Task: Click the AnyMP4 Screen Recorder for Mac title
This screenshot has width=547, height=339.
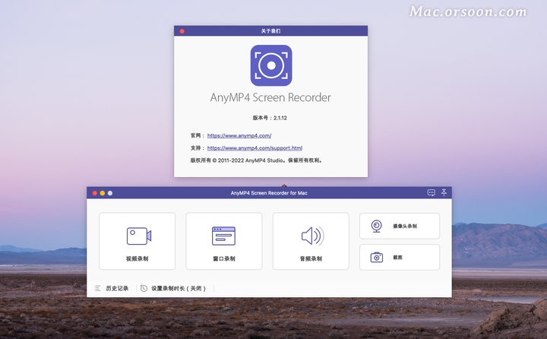Action: (x=269, y=193)
